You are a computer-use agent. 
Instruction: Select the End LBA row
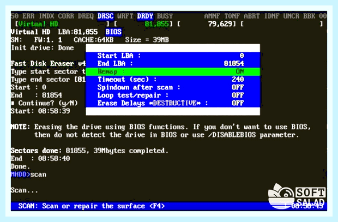coord(173,63)
